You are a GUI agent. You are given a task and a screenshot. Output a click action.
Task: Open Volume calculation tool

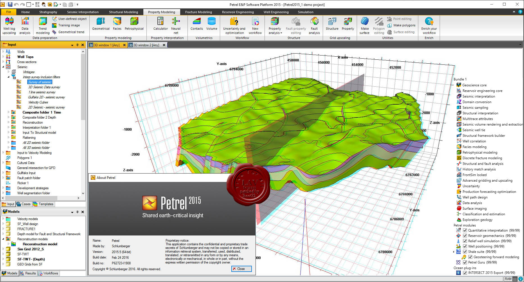[x=212, y=24]
